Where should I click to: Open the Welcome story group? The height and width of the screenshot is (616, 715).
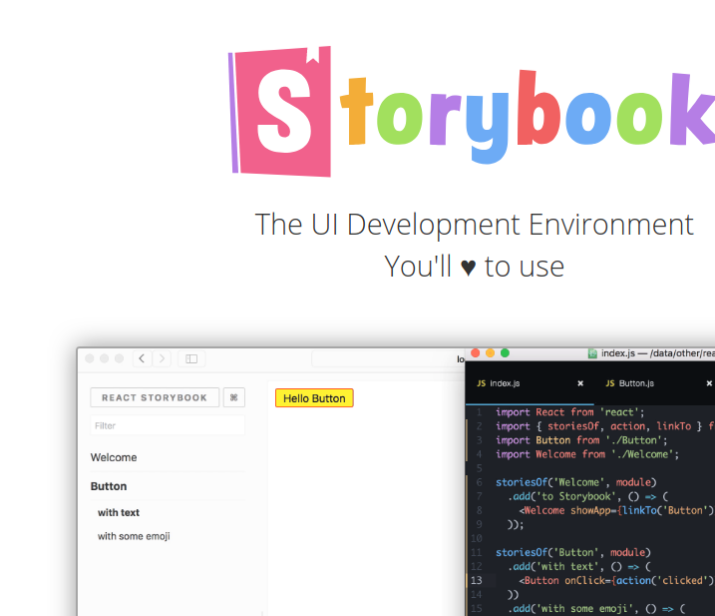114,457
